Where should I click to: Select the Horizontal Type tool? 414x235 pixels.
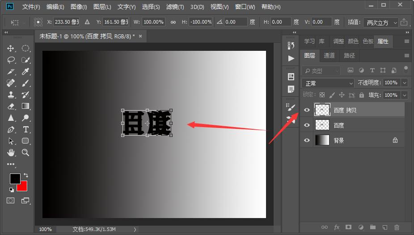[x=25, y=129]
